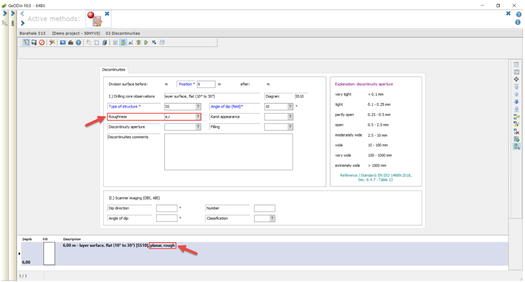Toggle the highlighted edit pencil toolbar button
Viewport: 525px width, 282px height.
click(x=26, y=43)
